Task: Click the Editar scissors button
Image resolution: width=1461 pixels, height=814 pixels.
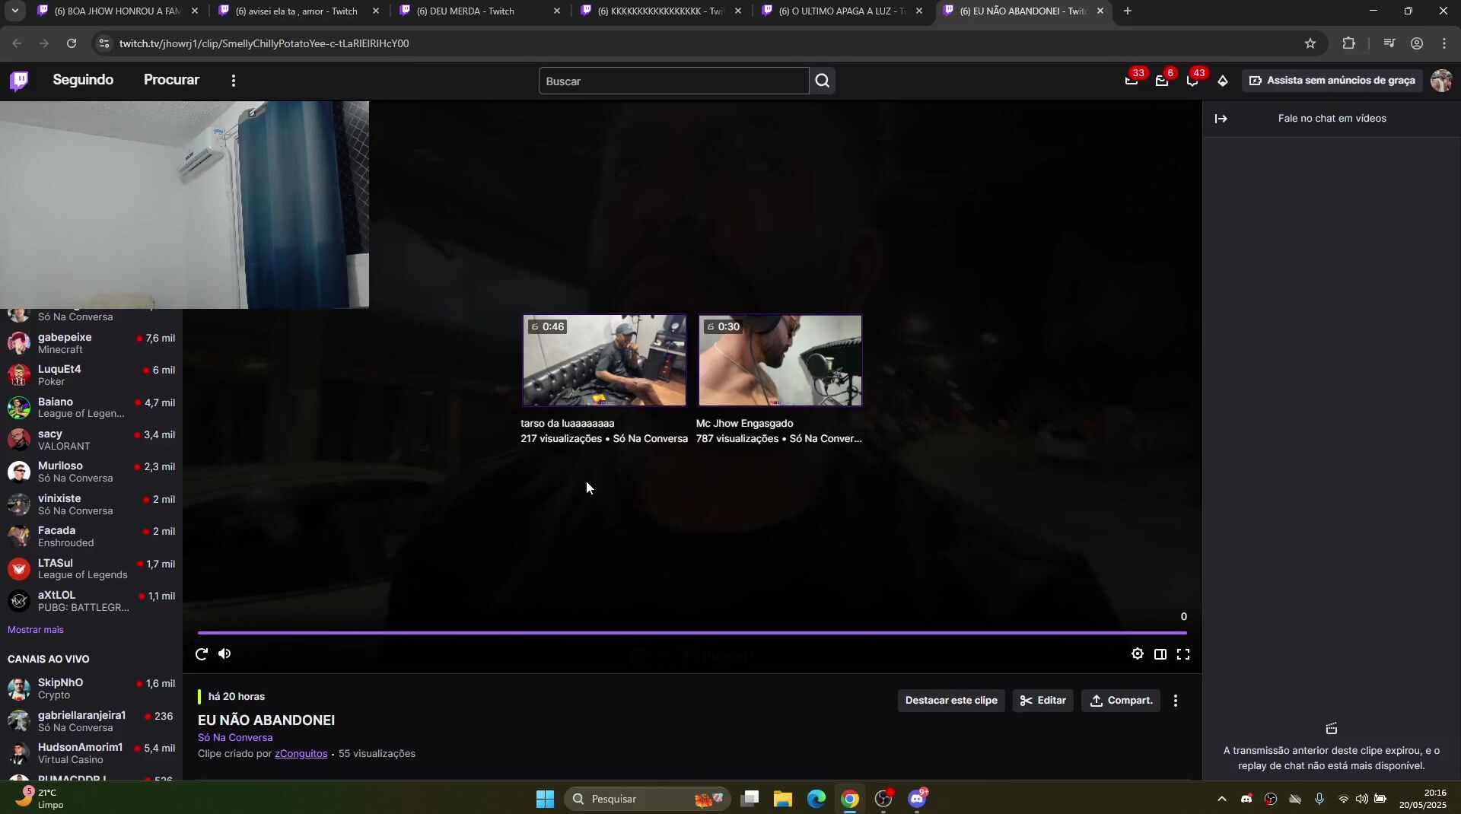Action: 1043,701
